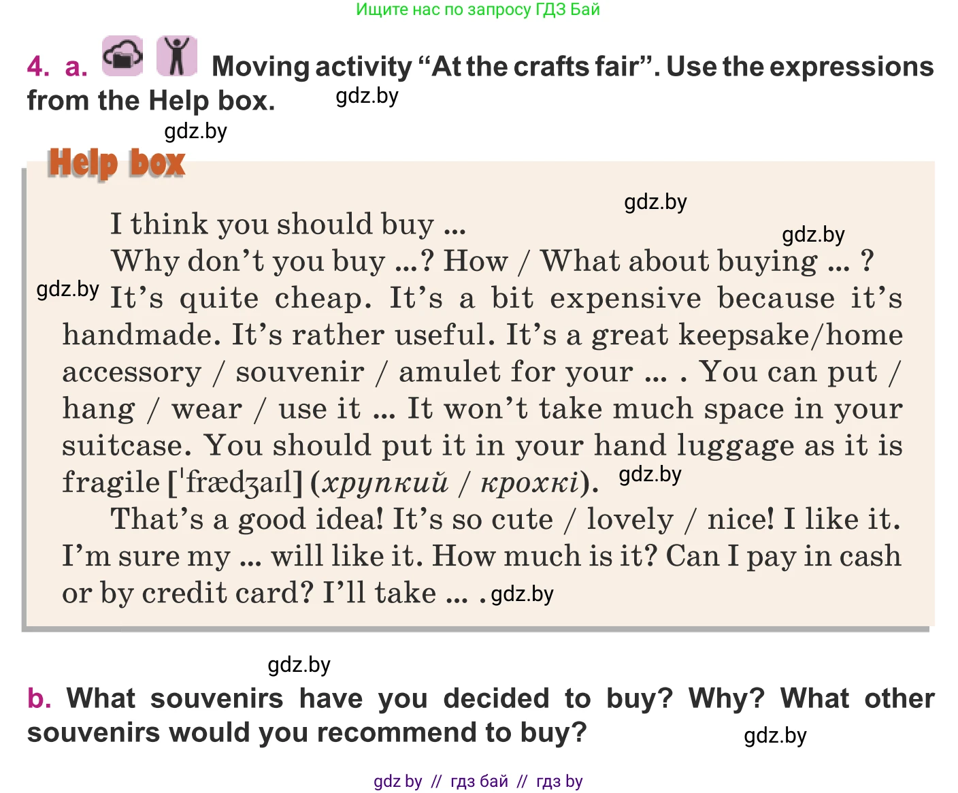Click the pink letter b. label
The image size is (958, 793).
39,699
